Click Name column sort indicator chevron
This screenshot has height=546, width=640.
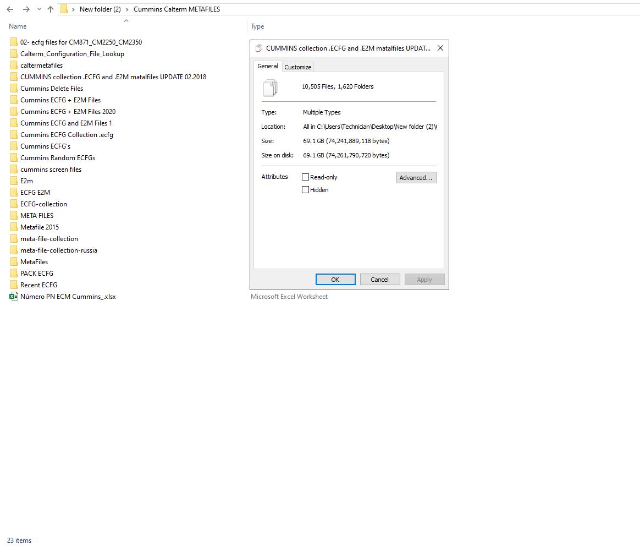126,20
